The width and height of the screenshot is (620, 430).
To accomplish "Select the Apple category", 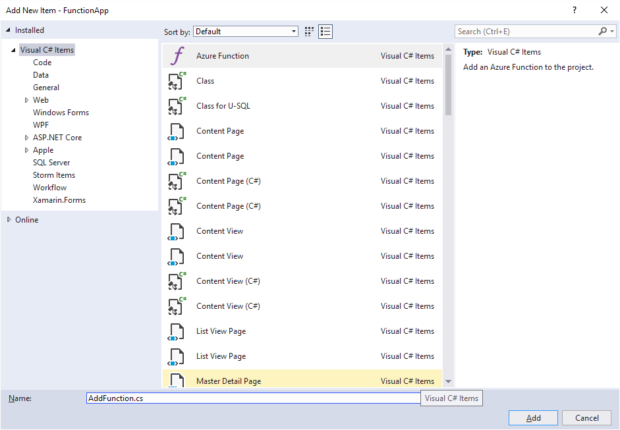I will 43,150.
